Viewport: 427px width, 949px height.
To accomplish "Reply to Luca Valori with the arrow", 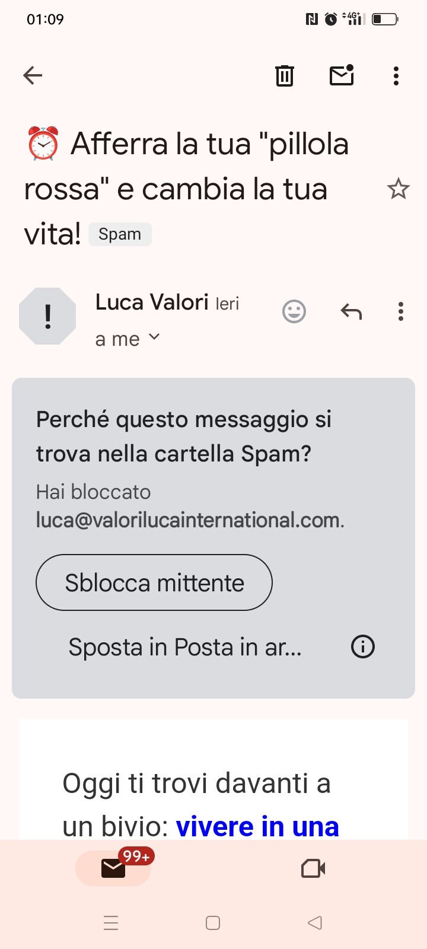I will point(351,311).
